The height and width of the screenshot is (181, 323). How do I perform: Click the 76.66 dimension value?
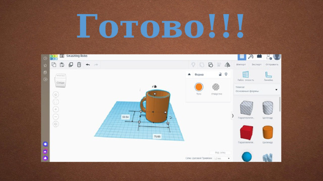tap(157, 136)
